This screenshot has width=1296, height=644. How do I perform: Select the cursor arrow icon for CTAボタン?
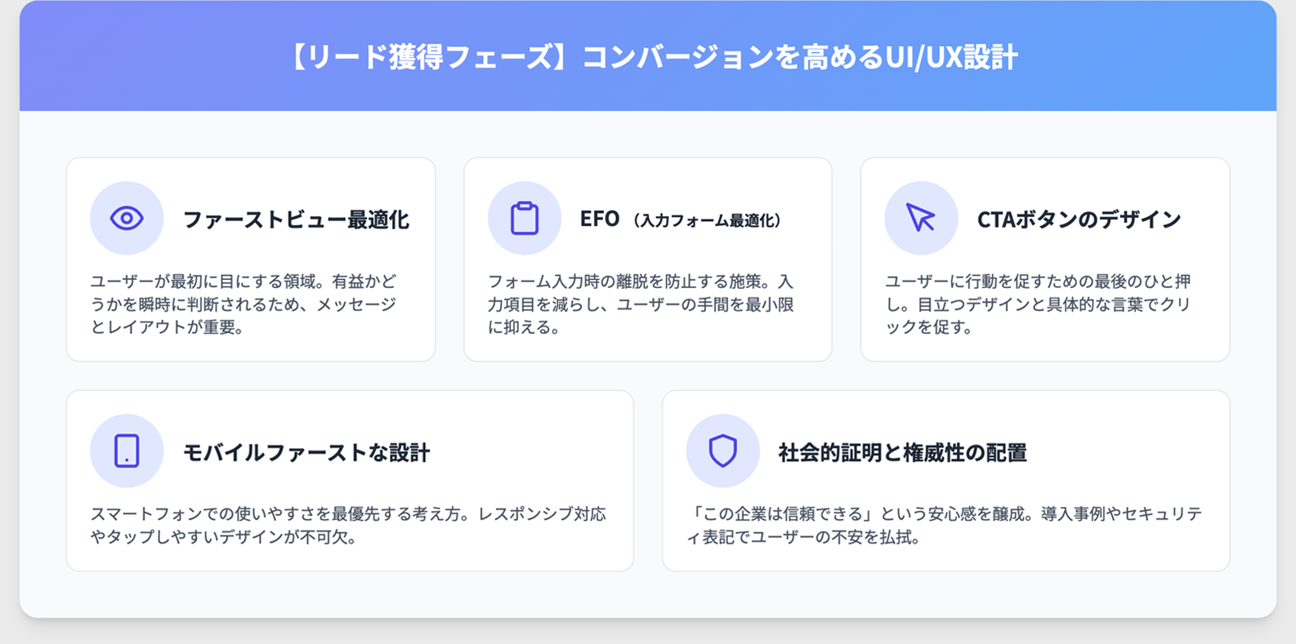click(x=921, y=218)
